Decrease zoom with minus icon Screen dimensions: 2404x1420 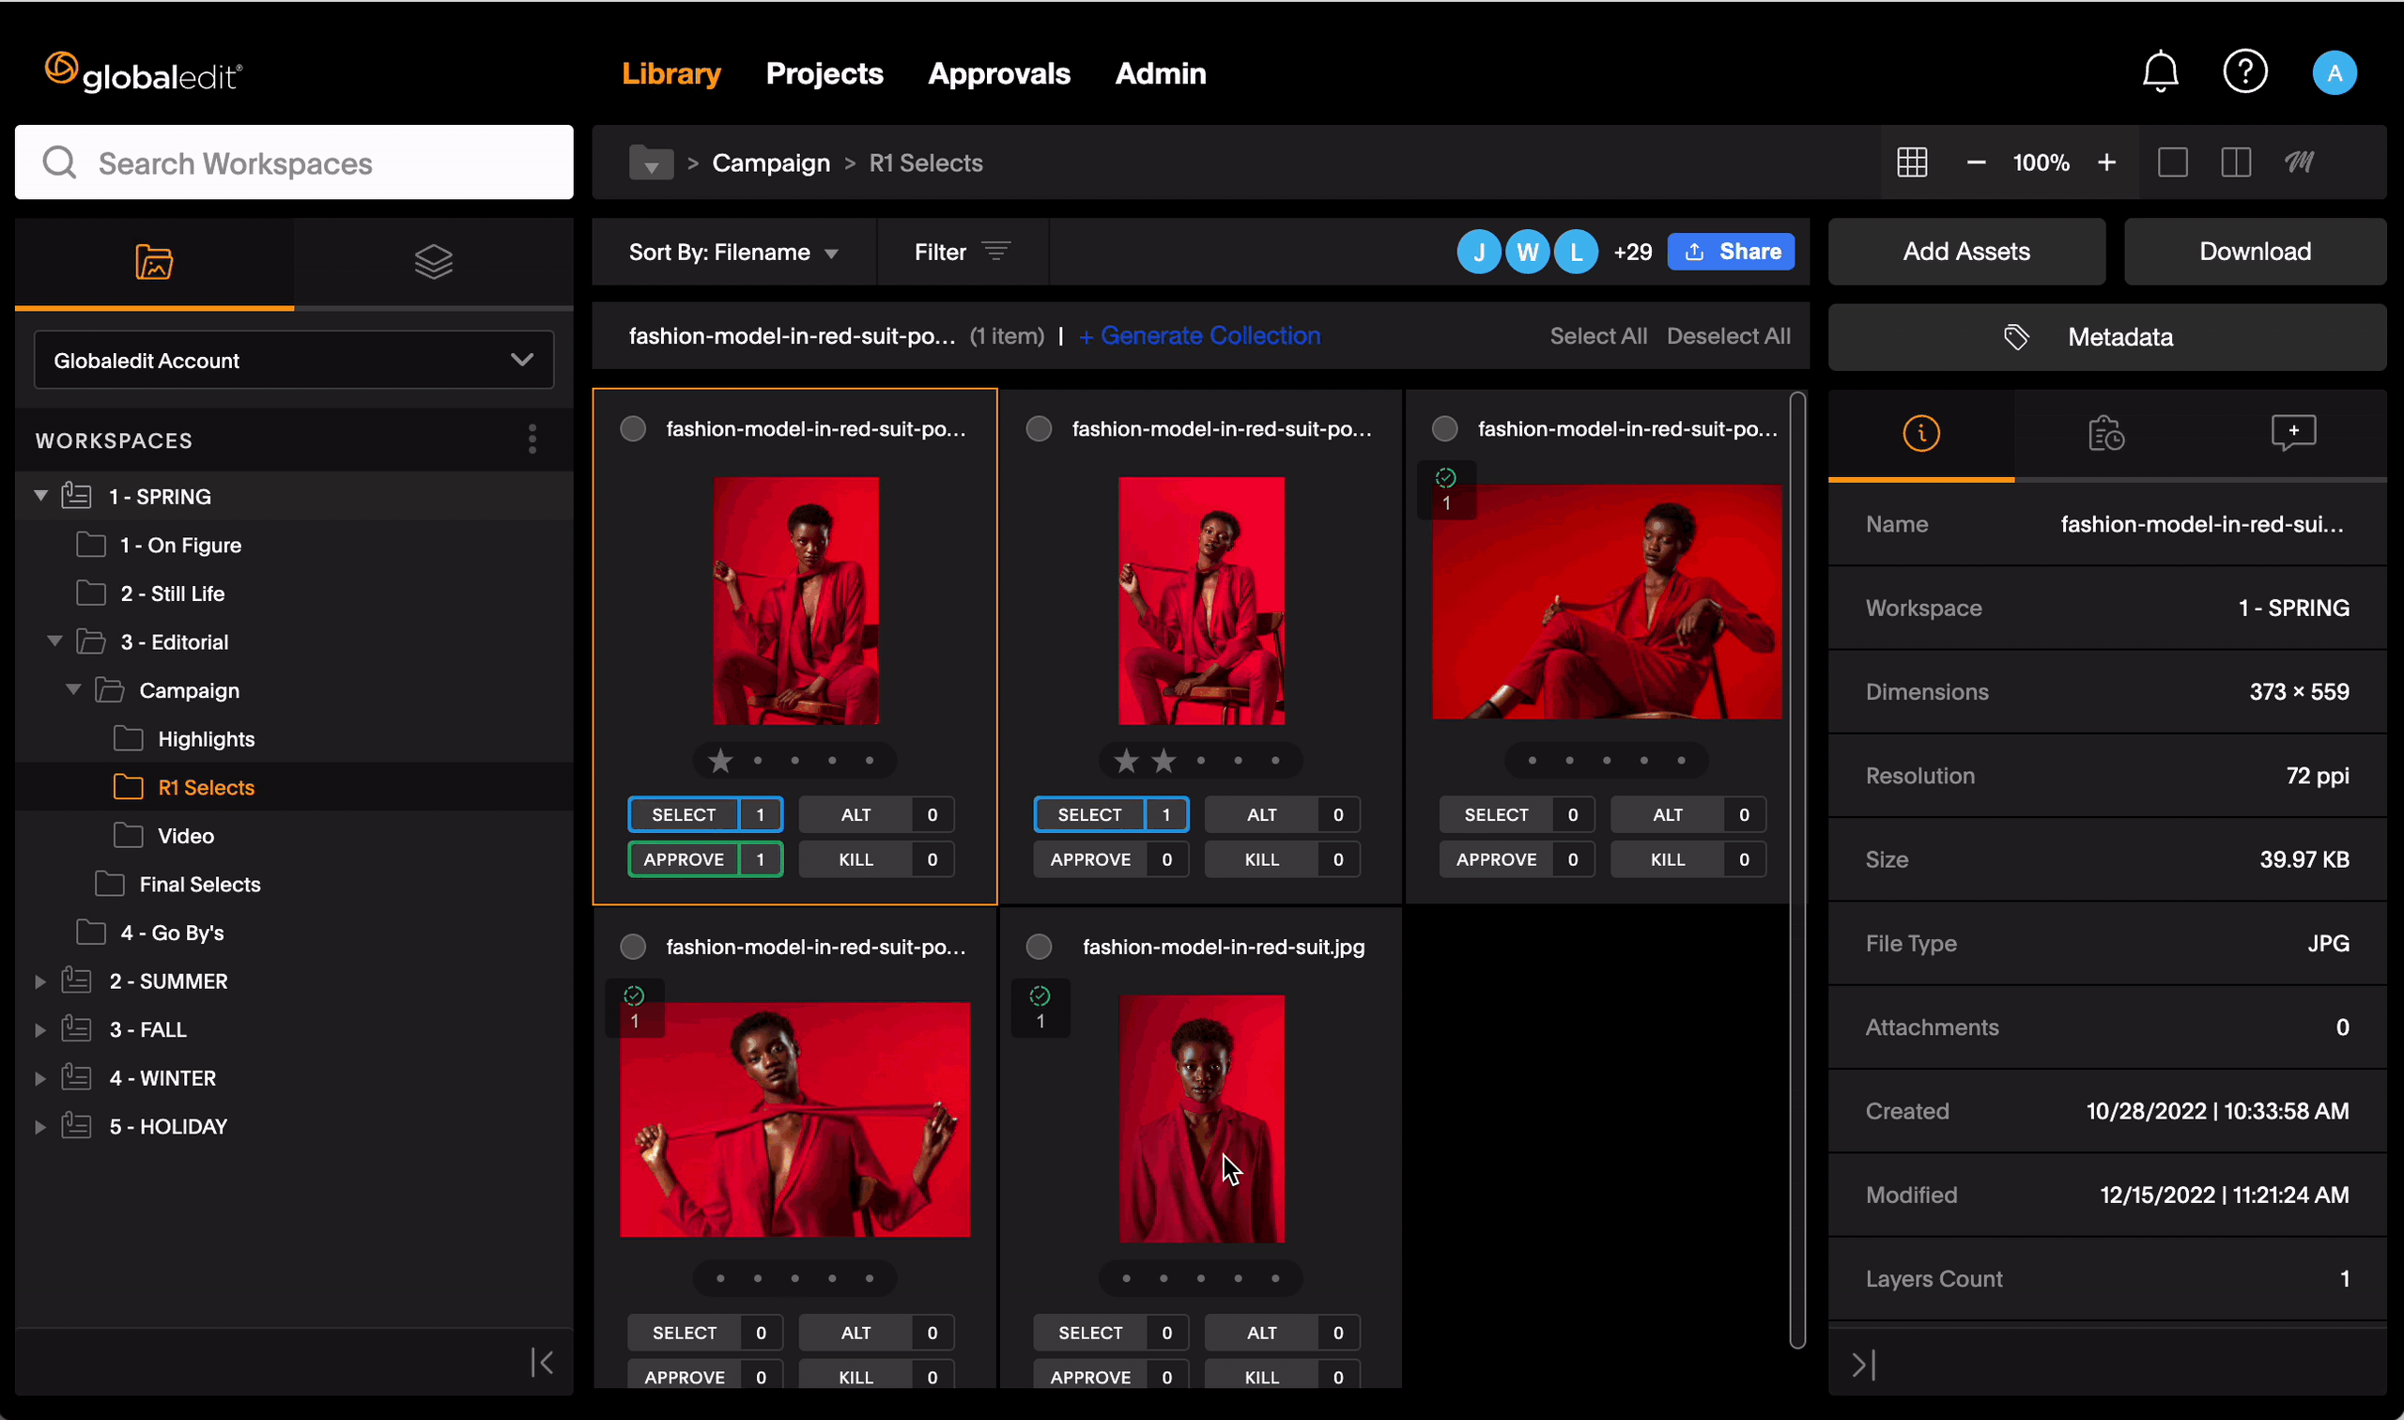1976,162
